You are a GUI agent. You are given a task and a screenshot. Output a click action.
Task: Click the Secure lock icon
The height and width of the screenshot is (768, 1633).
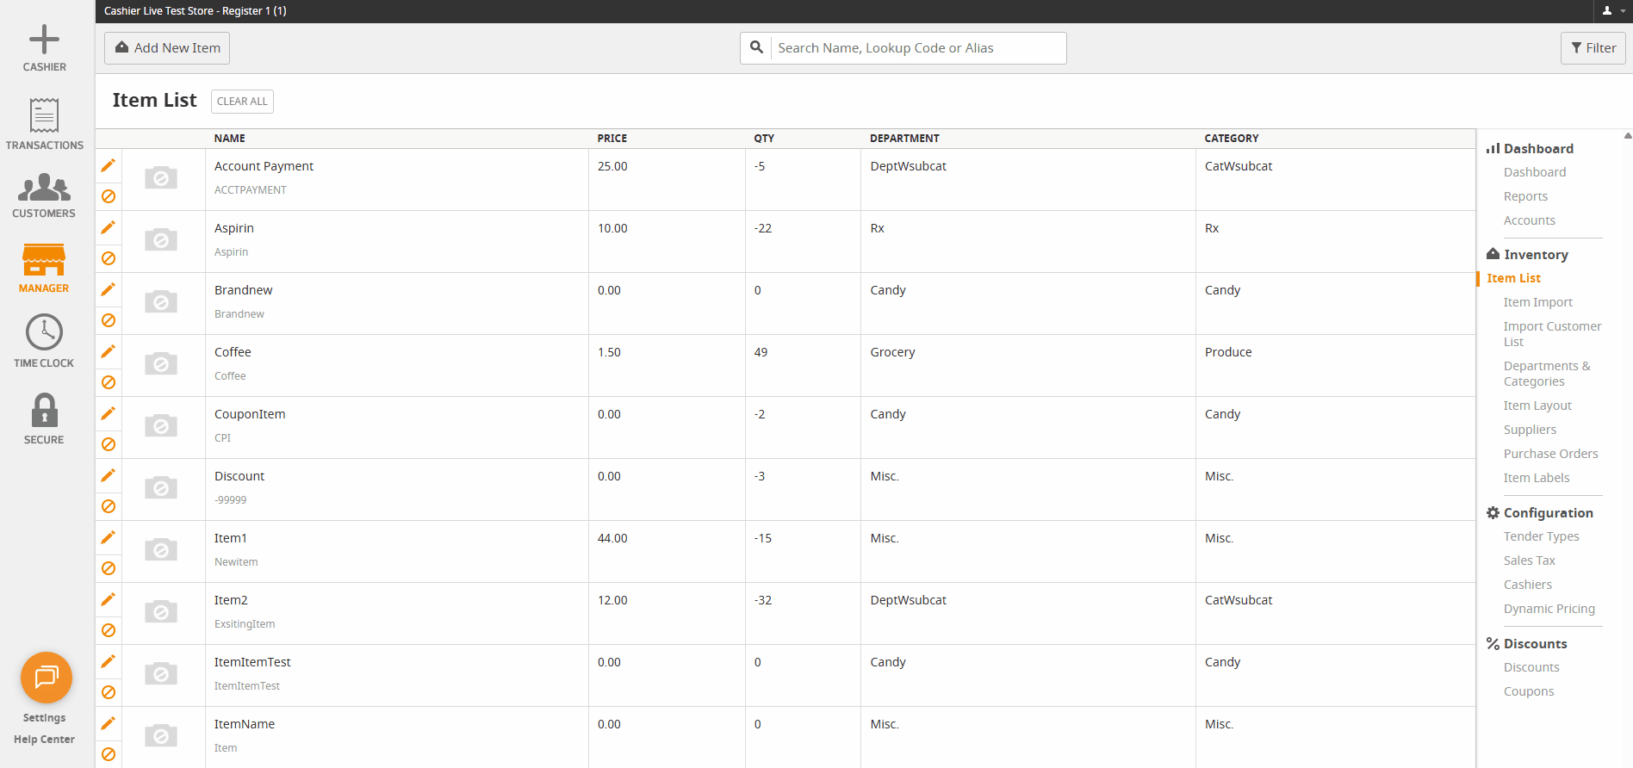pyautogui.click(x=44, y=411)
